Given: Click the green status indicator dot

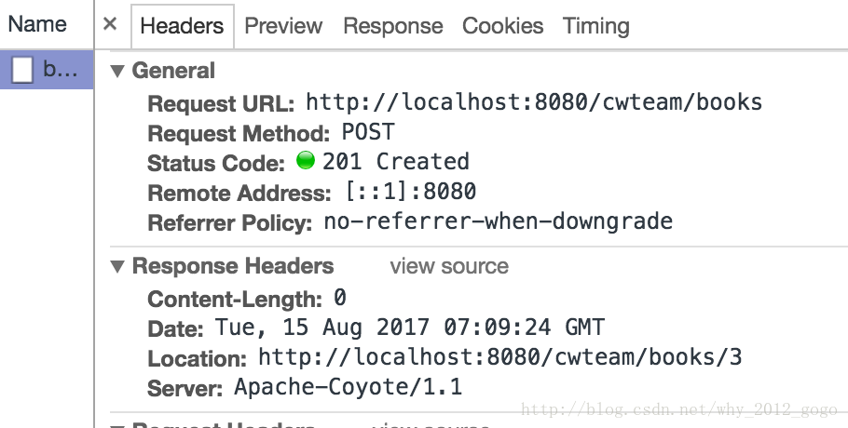Looking at the screenshot, I should [306, 160].
